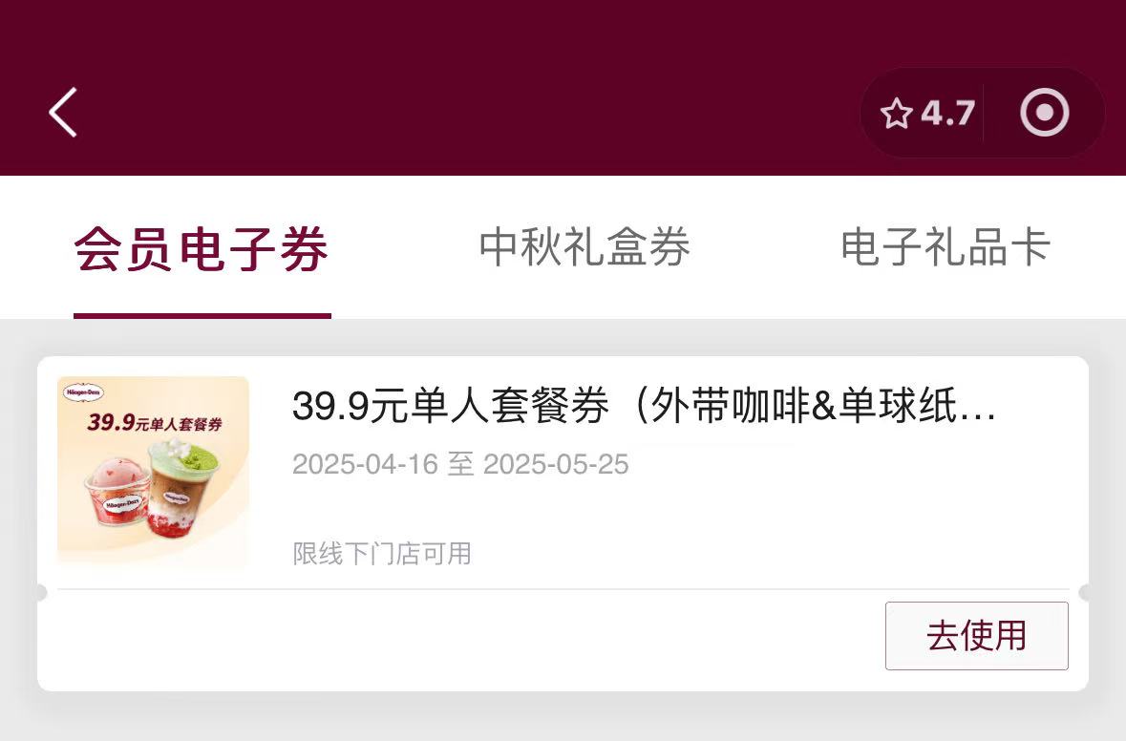1126x741 pixels.
Task: Tap the coupon validity date 2025-04-16 至 2025-05-25
Action: (x=460, y=464)
